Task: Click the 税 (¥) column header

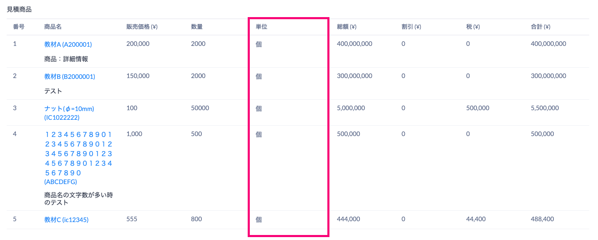Action: click(x=473, y=27)
